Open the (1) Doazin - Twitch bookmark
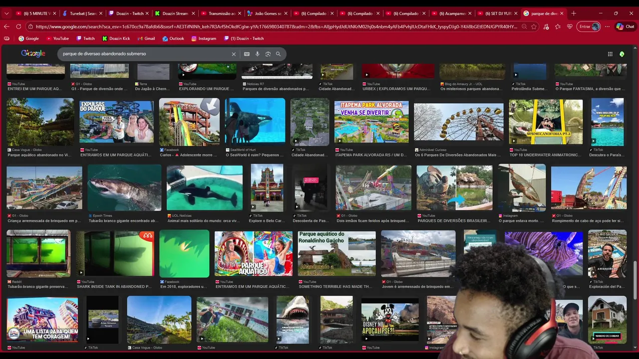Screen dimensions: 639x359 point(244,38)
